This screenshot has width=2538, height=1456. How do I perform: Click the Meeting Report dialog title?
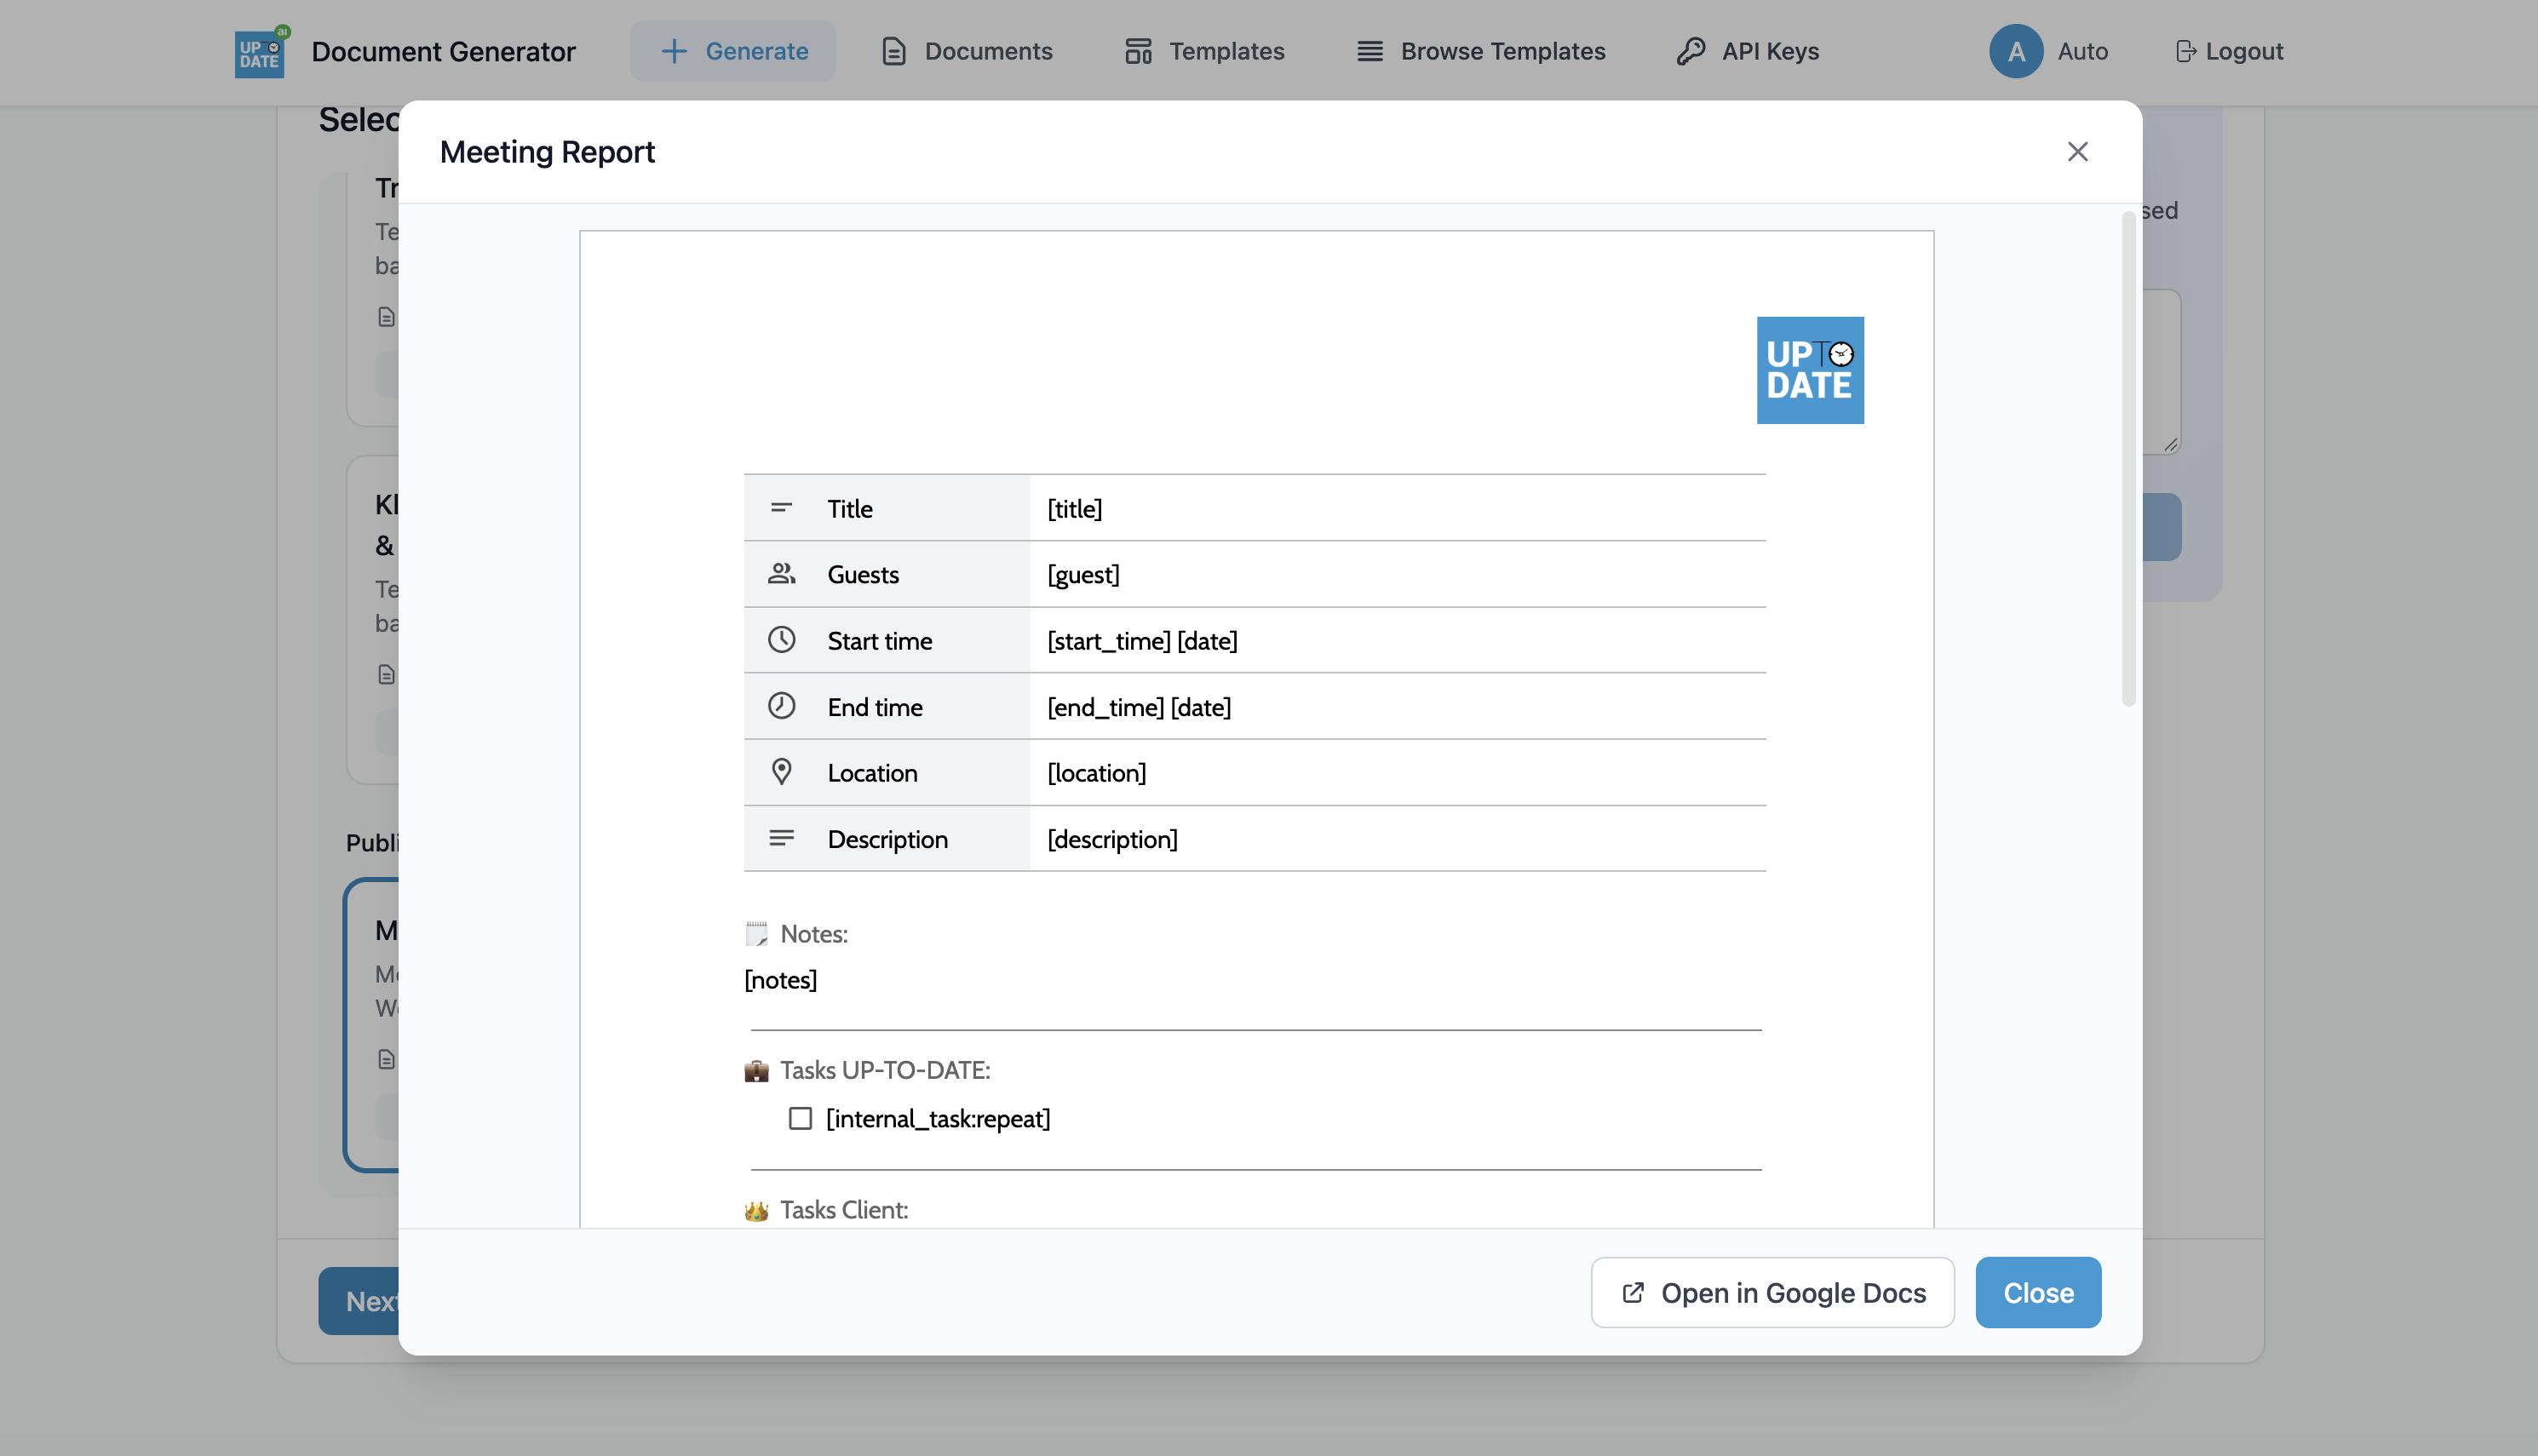click(547, 151)
